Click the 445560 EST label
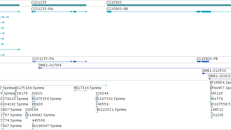This screenshot has height=130, width=231. point(39,121)
